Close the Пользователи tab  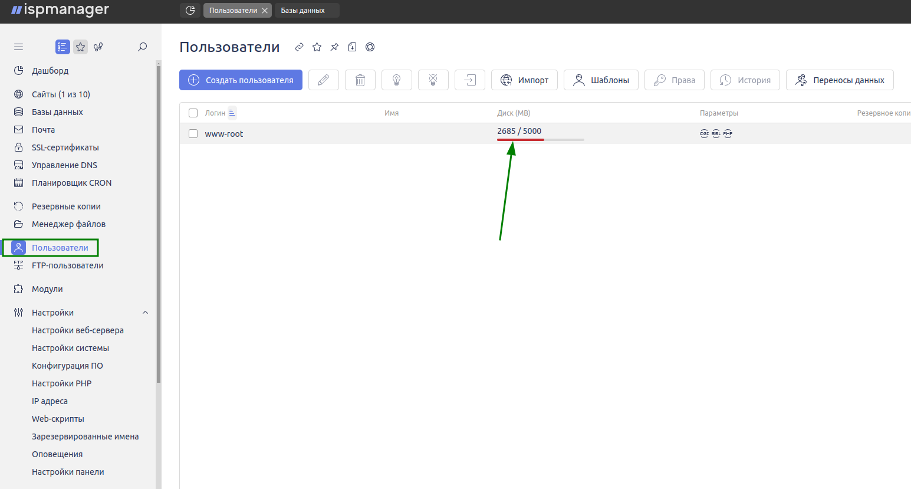click(x=265, y=11)
